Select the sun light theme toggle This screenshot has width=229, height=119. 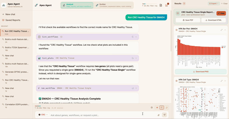pos(157,108)
